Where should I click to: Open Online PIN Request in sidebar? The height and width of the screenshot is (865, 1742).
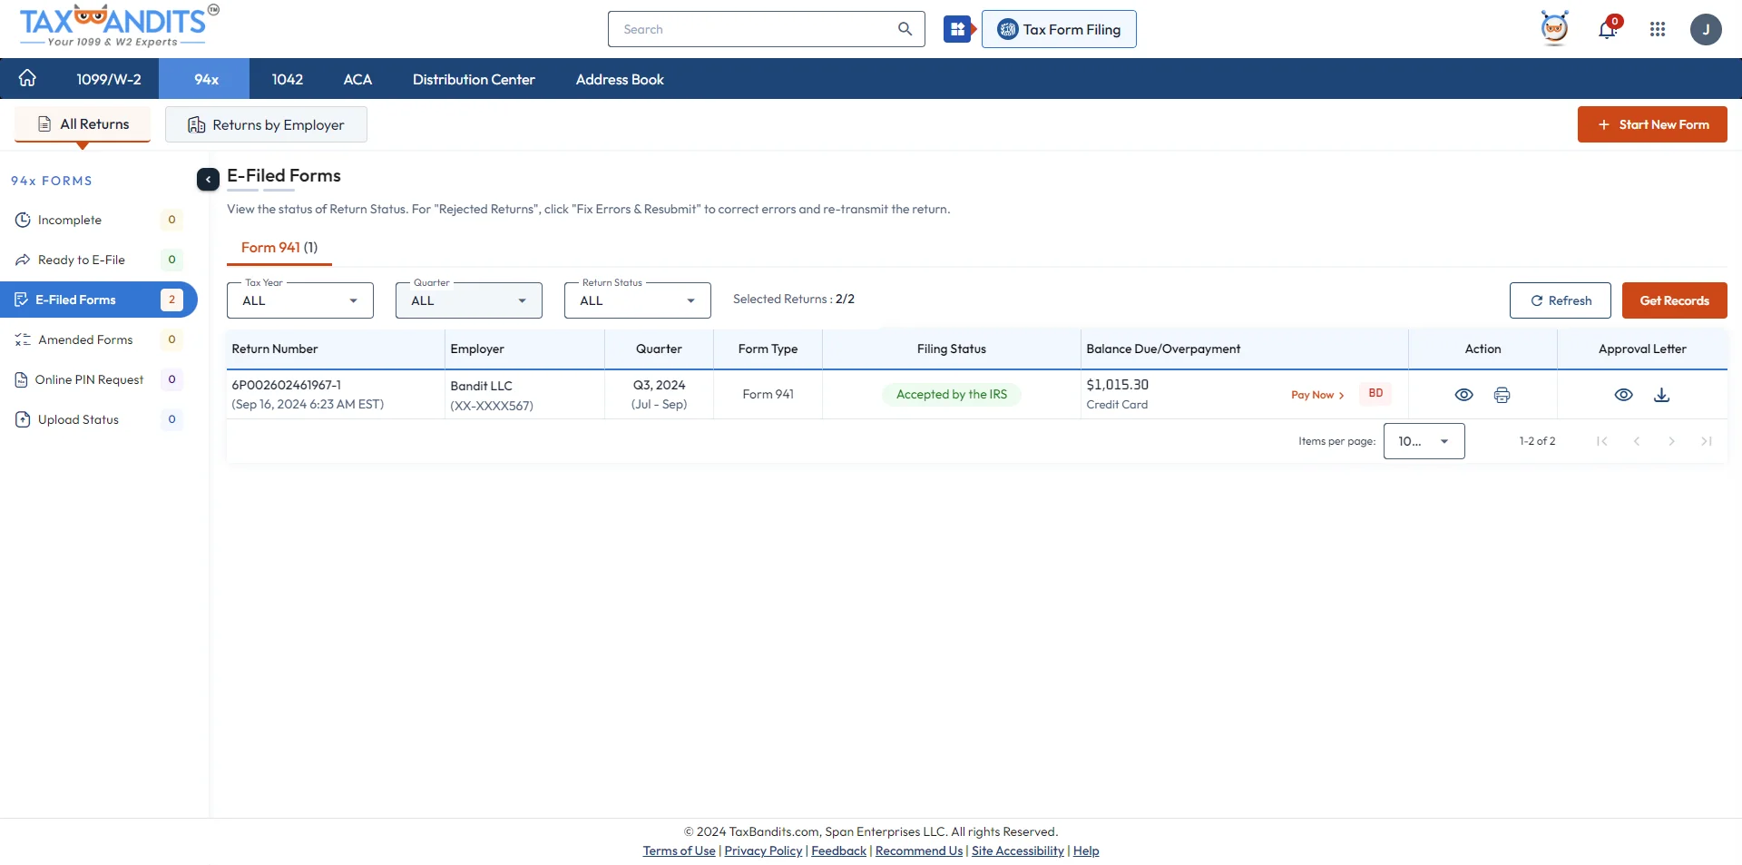[98, 379]
